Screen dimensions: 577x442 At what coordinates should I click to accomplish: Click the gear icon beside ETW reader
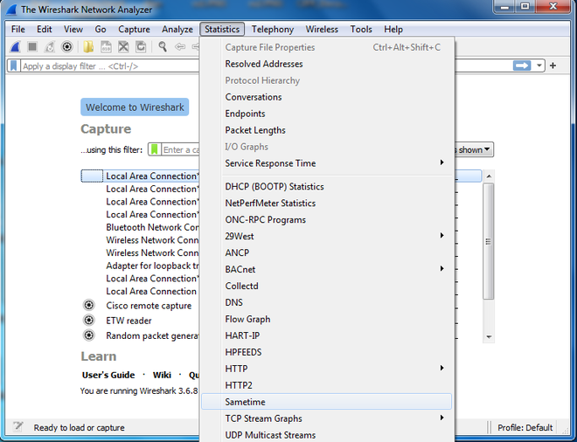(x=88, y=321)
